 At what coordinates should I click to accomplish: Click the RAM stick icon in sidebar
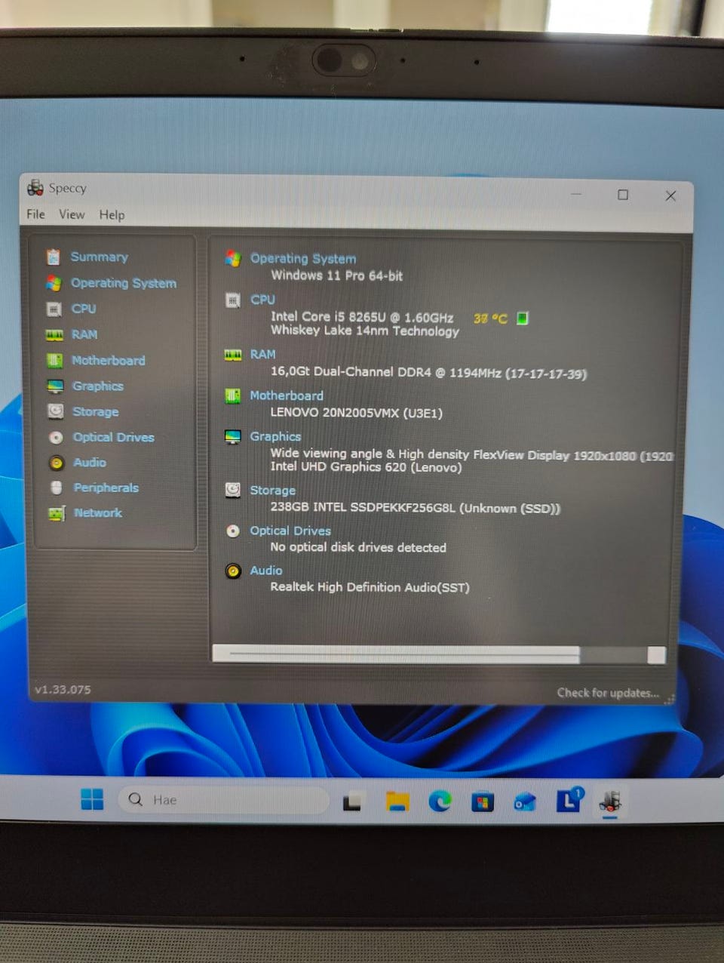54,334
